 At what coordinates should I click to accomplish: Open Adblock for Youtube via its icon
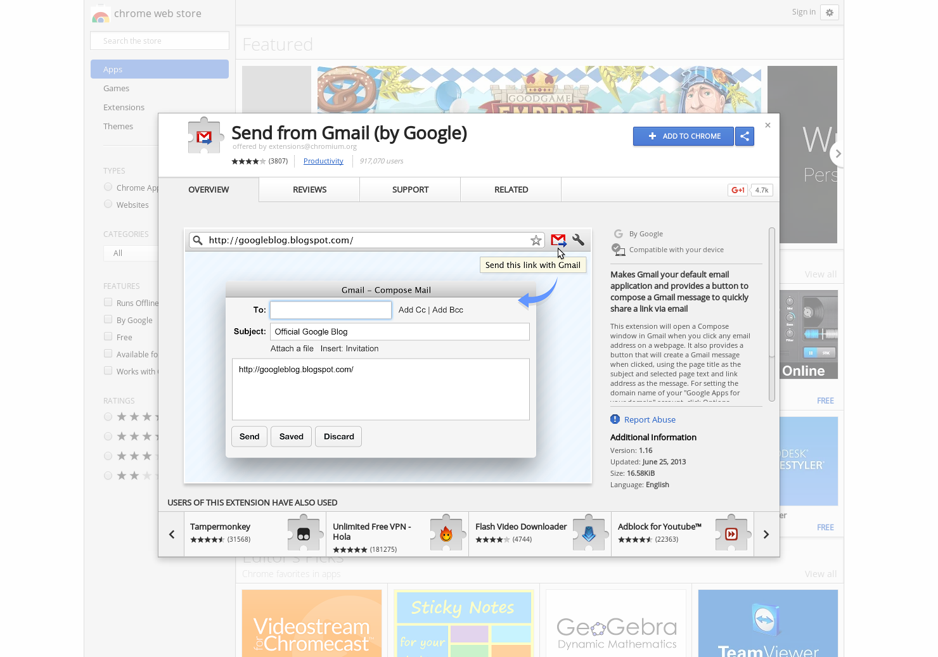coord(731,533)
